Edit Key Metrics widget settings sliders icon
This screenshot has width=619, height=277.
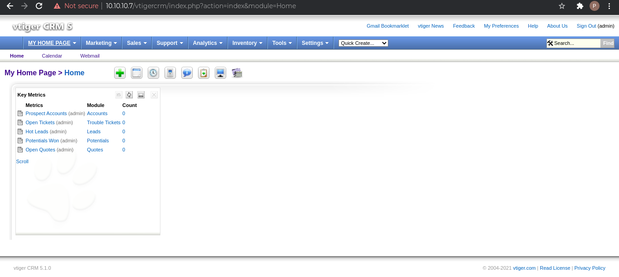pyautogui.click(x=119, y=95)
